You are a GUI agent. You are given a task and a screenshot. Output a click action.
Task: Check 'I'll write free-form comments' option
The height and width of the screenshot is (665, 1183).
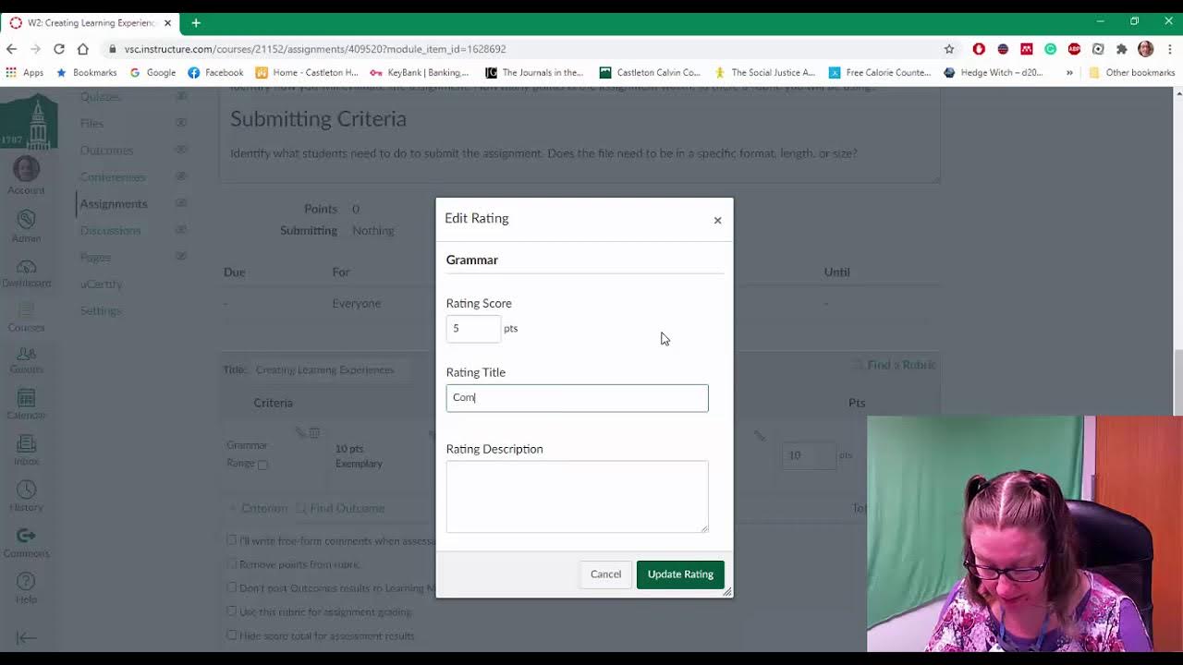click(x=231, y=539)
